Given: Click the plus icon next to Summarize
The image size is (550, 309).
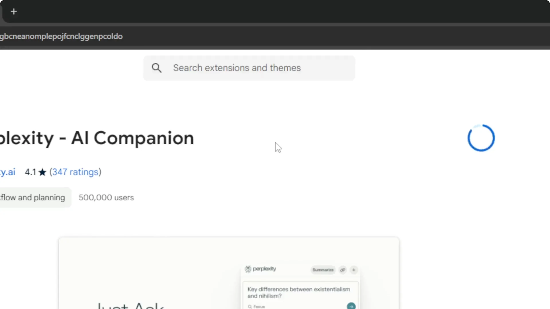Looking at the screenshot, I should tap(353, 270).
